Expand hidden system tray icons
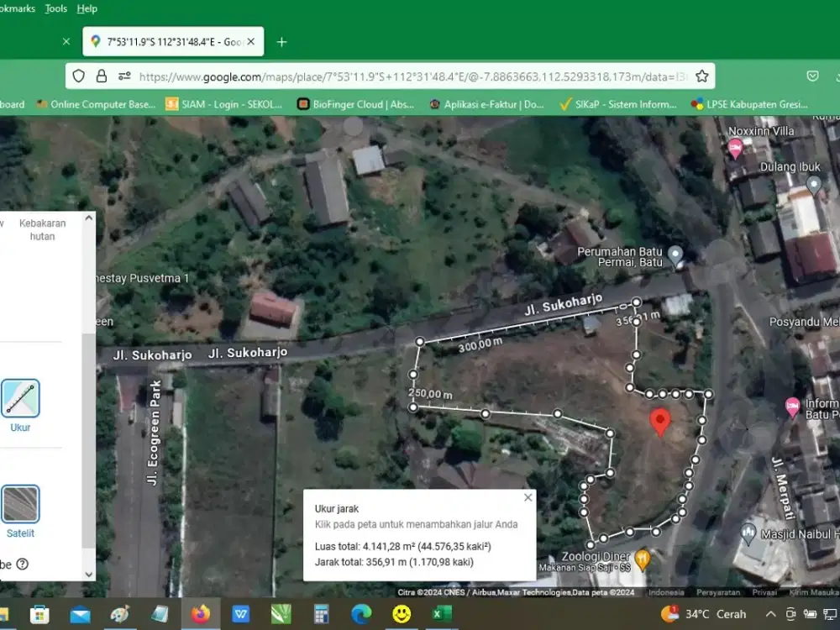 tap(771, 614)
